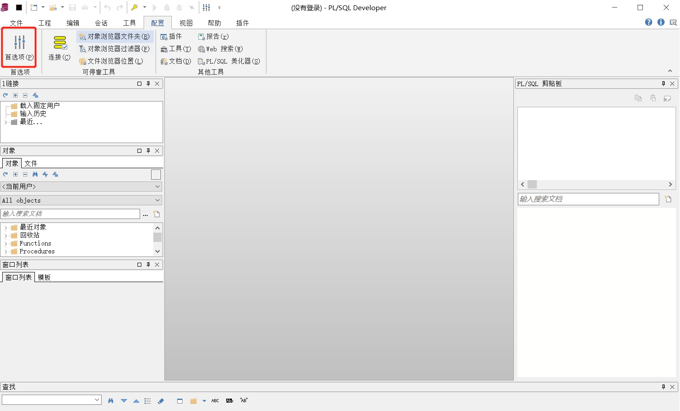Image resolution: width=680 pixels, height=411 pixels.
Task: Click binoculars search icon in 查找 bar
Action: [110, 401]
